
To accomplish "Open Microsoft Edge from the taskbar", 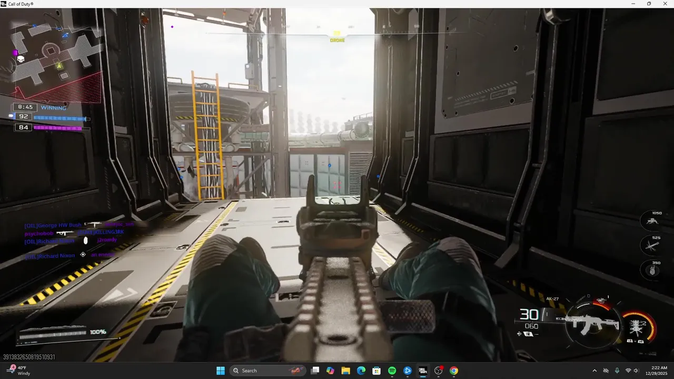I will tap(361, 371).
